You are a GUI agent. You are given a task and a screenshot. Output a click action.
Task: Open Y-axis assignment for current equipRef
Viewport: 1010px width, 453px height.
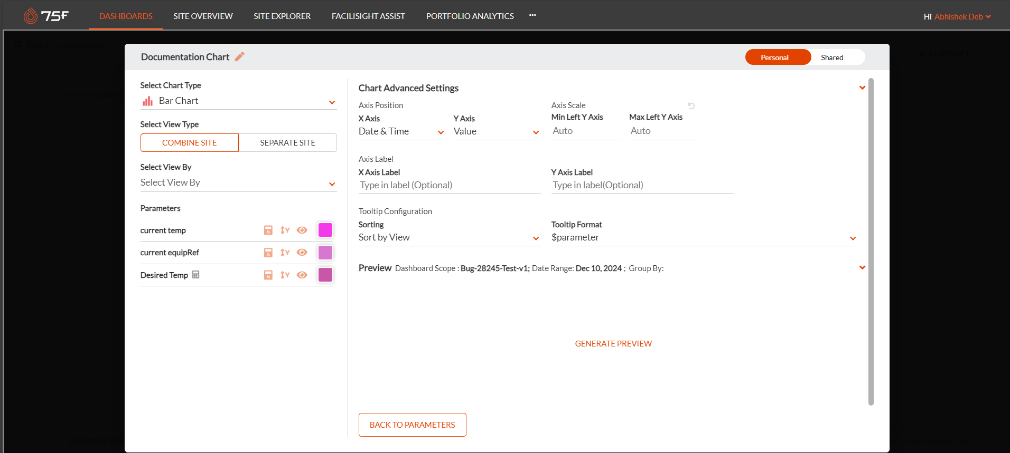pyautogui.click(x=285, y=253)
